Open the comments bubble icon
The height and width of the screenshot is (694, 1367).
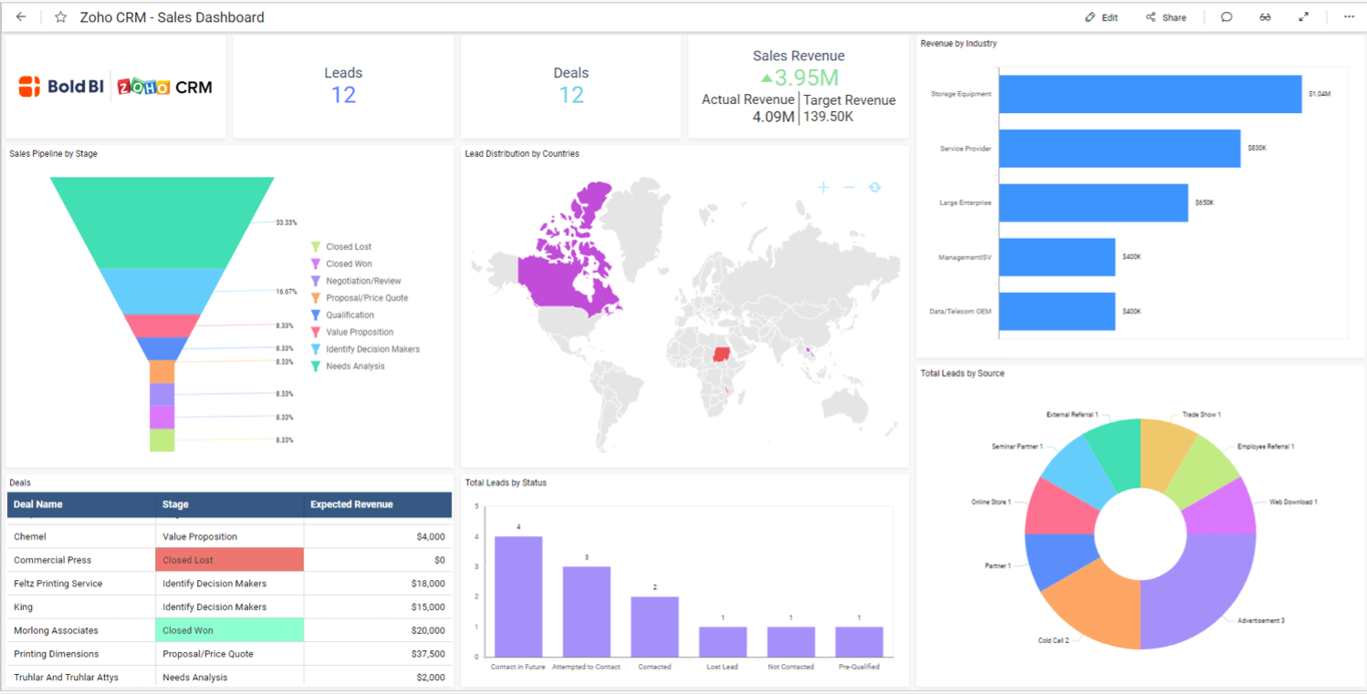1226,16
